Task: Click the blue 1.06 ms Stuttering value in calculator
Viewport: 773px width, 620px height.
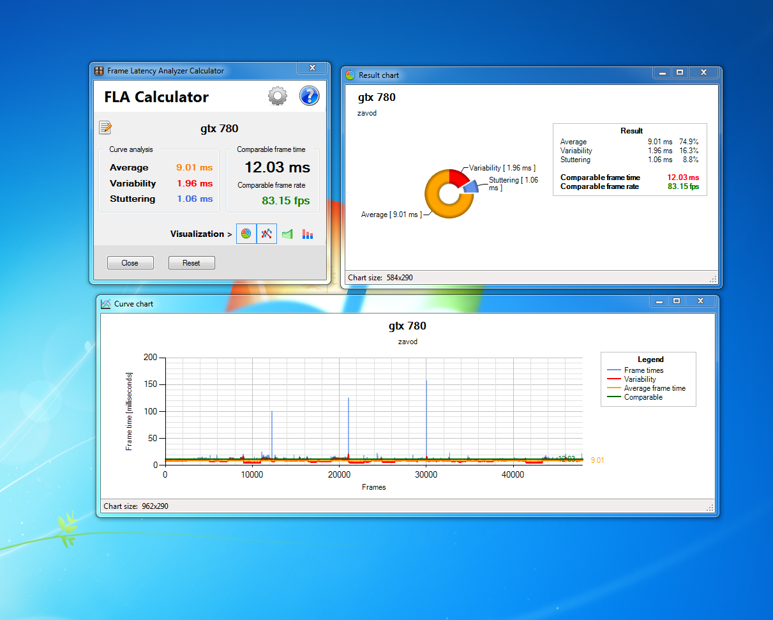Action: [195, 199]
